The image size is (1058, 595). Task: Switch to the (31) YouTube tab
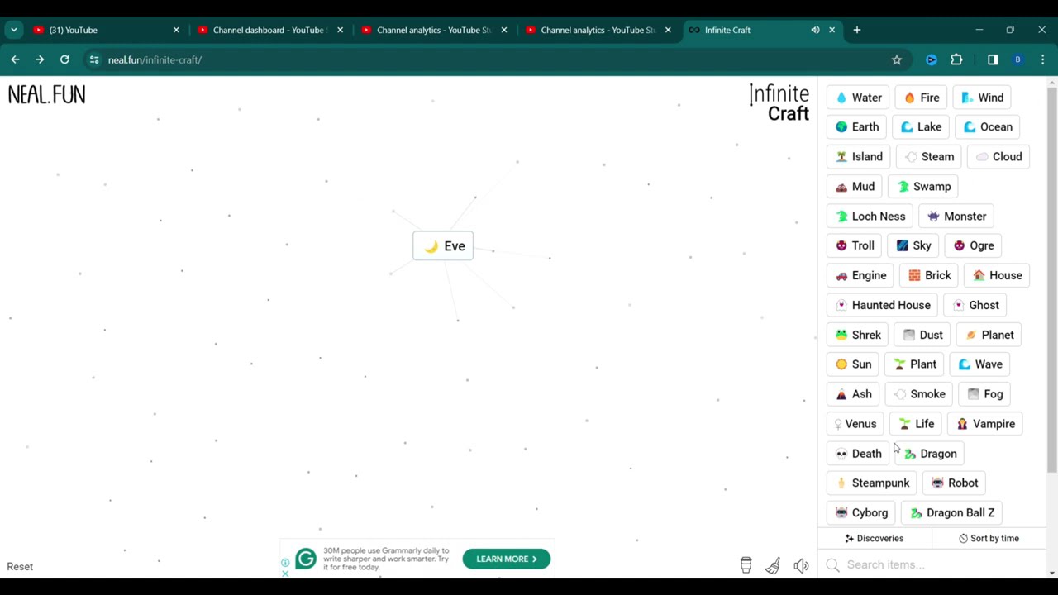click(x=105, y=30)
